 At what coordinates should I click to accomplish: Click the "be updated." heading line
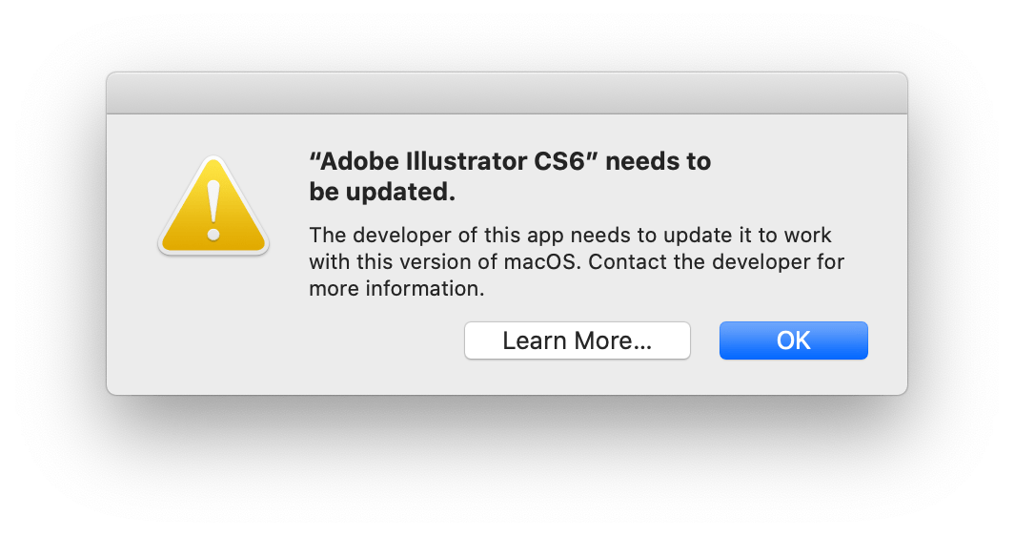382,192
